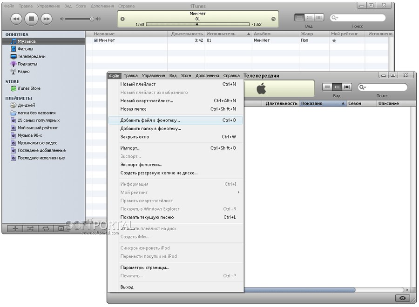Viewport: 419px width, 307px height.
Task: Toggle the eye button at bottom right
Action: coord(402,298)
